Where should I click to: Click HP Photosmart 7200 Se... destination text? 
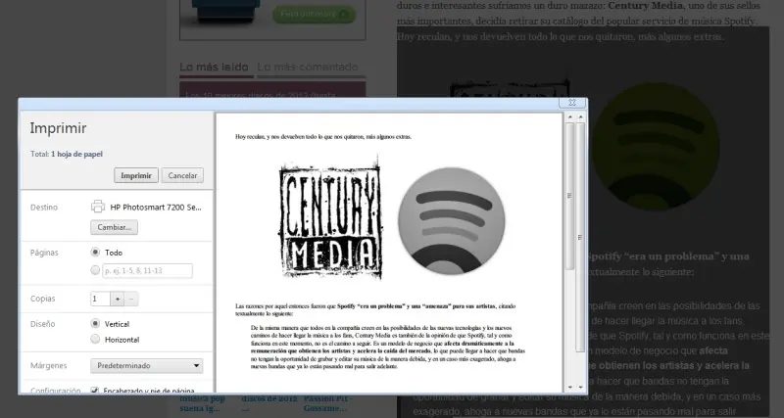[x=156, y=207]
